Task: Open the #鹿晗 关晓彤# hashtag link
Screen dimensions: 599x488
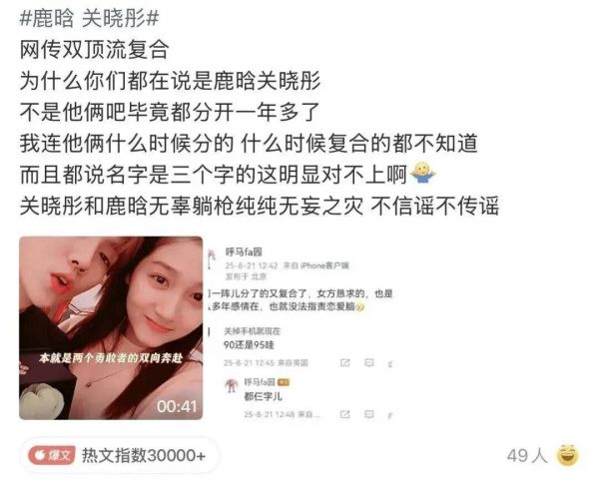Action: point(89,19)
